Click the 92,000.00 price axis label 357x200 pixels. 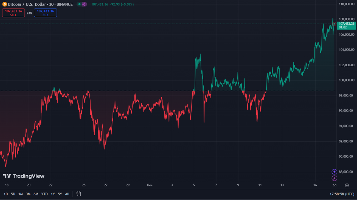click(x=347, y=141)
